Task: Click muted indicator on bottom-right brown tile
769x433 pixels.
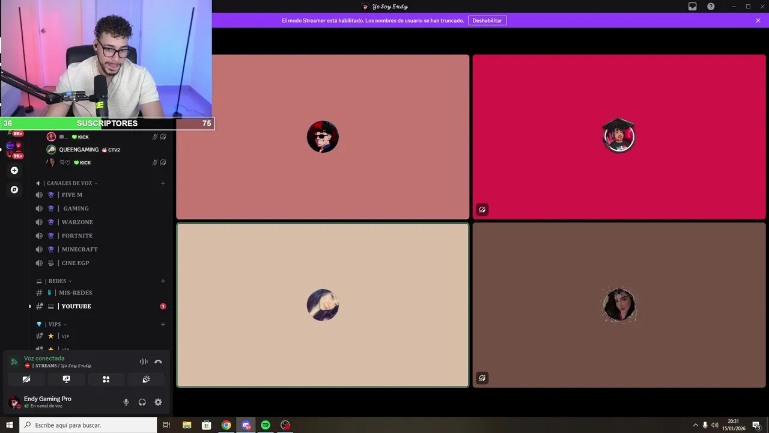Action: pyautogui.click(x=482, y=378)
